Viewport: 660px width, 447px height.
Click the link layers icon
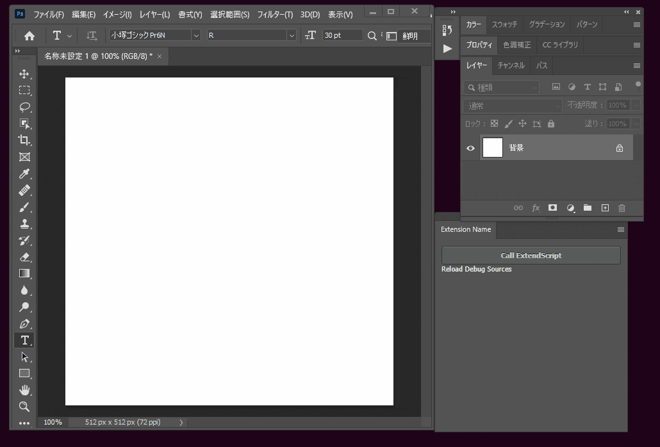(518, 207)
